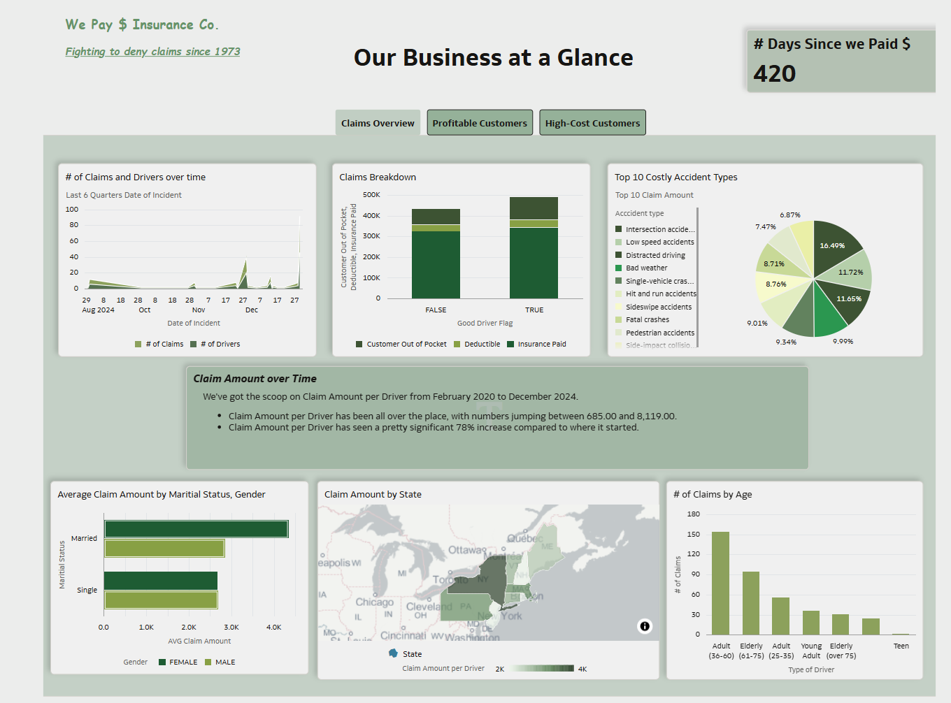
Task: Click the Married MALE bar
Action: (x=164, y=548)
